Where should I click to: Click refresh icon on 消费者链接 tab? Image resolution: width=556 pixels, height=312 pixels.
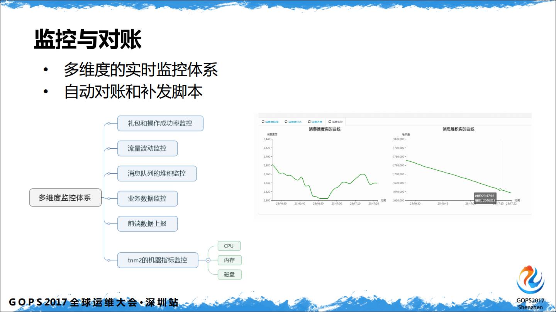coord(263,122)
